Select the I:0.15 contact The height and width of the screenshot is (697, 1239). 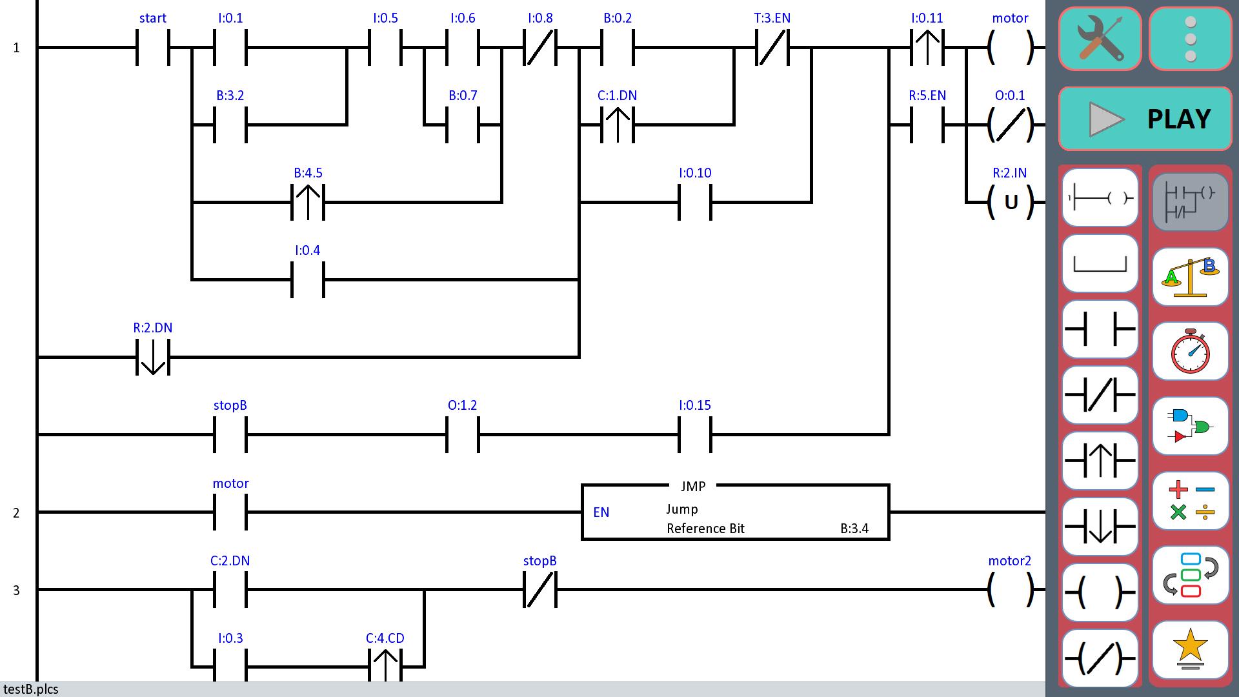point(695,435)
